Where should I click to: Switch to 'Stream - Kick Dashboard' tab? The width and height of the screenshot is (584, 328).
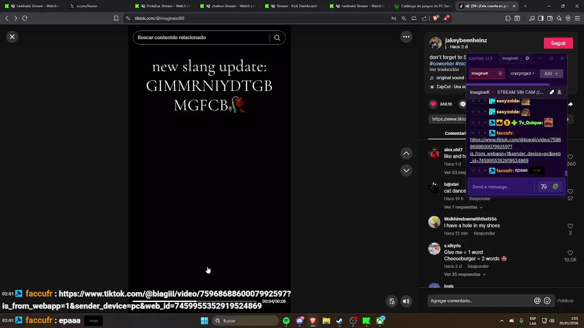click(295, 6)
